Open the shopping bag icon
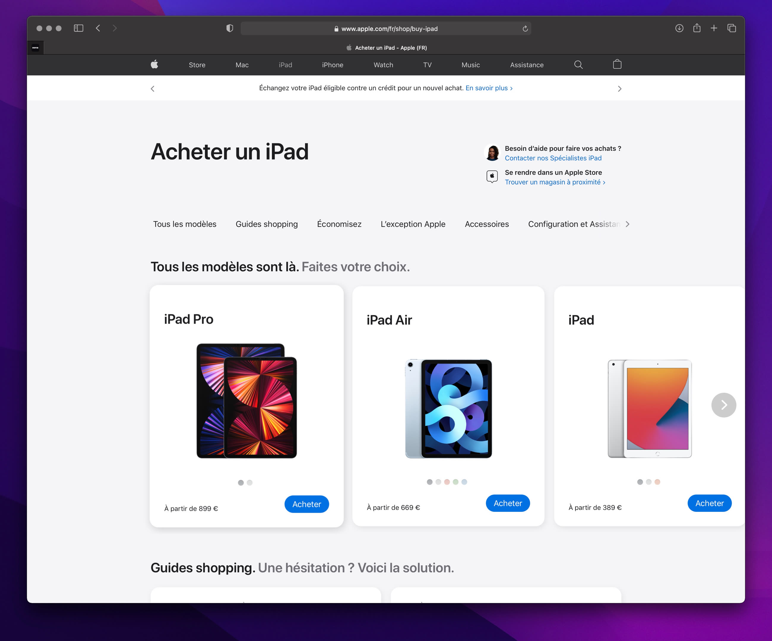 click(617, 65)
